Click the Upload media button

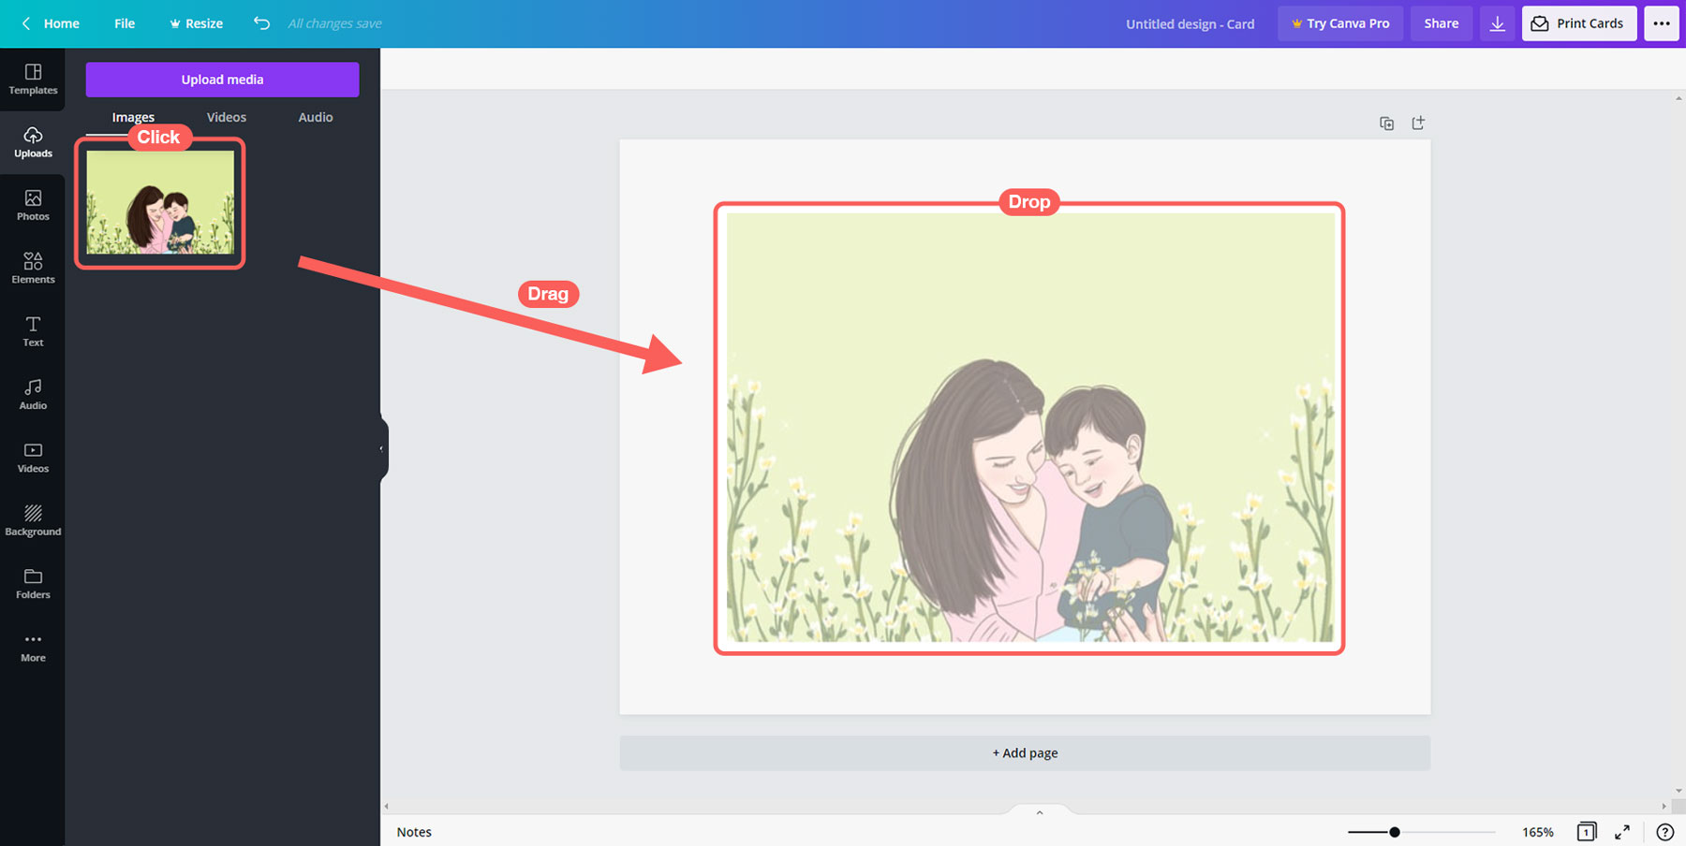click(222, 80)
